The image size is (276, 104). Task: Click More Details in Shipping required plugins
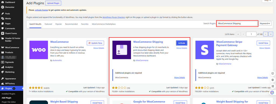(x=180, y=77)
